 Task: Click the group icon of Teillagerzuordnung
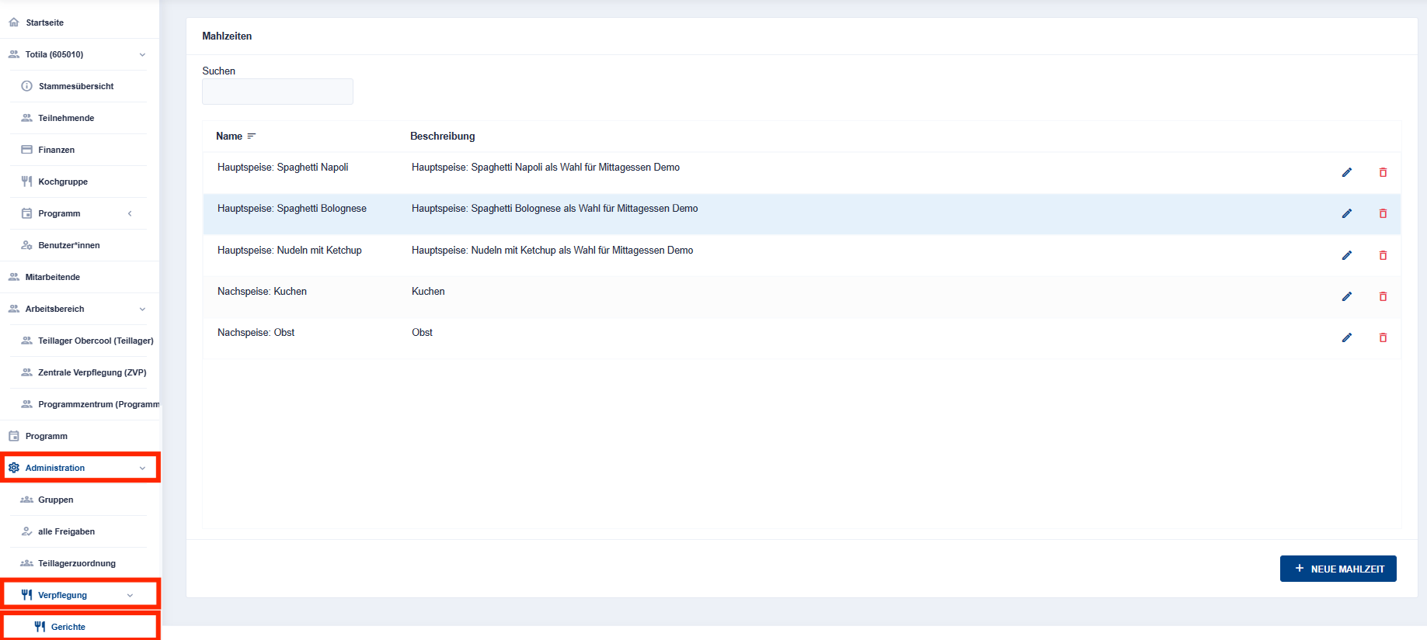pos(26,563)
